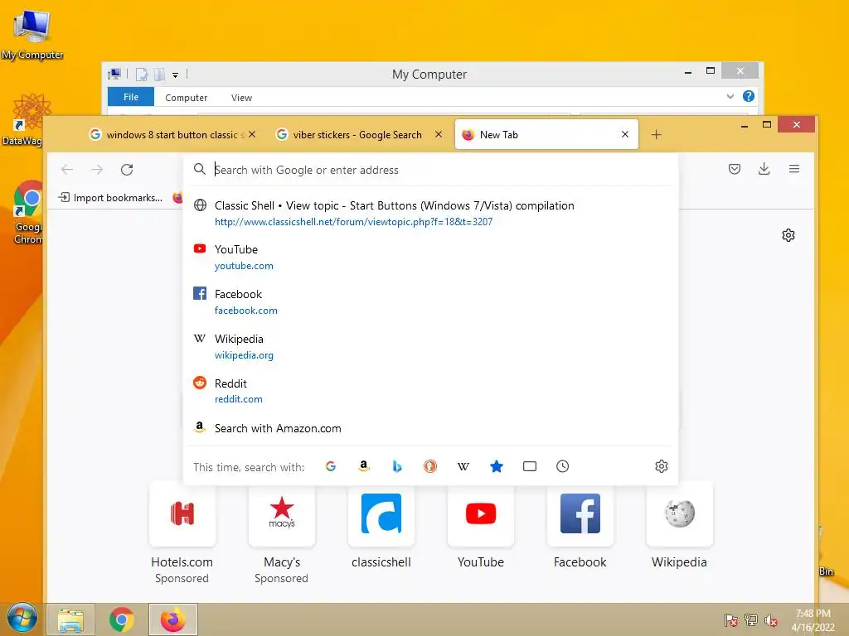Select My Computer desktop icon

32,35
